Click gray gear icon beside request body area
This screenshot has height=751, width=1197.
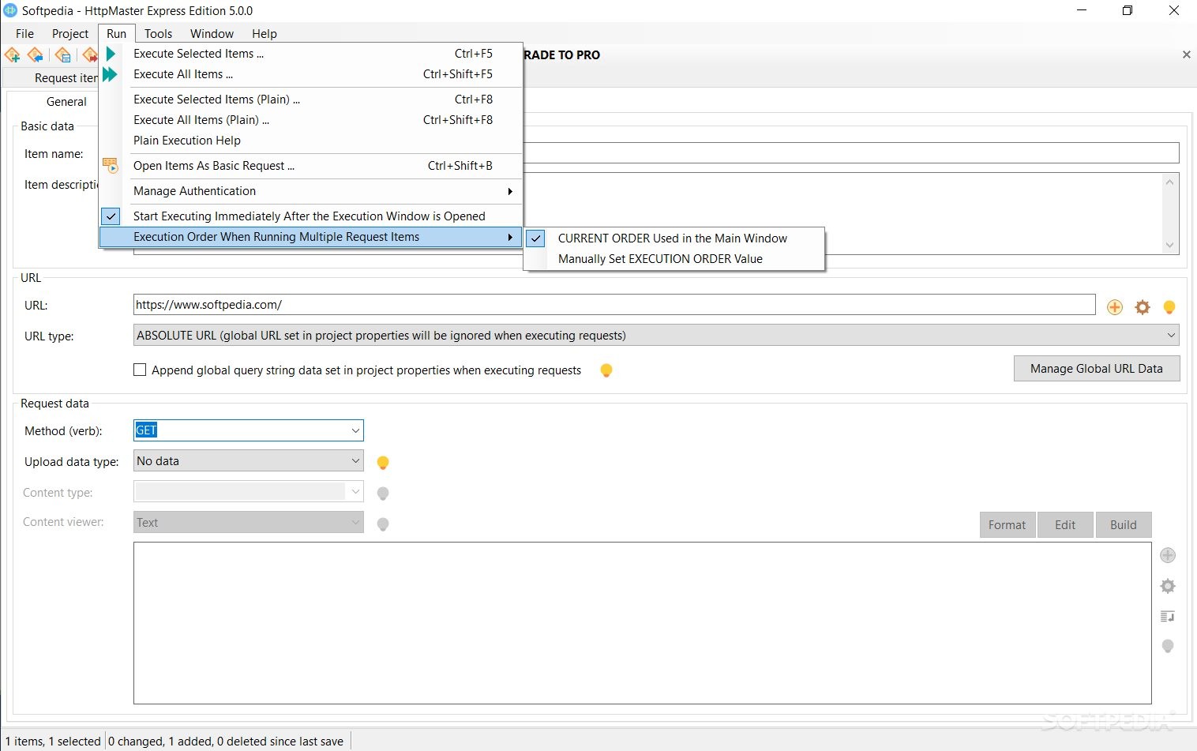[1168, 586]
